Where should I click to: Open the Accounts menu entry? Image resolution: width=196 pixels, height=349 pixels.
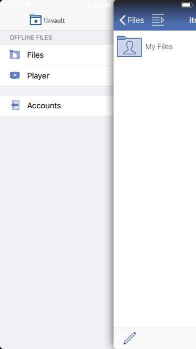coord(56,105)
